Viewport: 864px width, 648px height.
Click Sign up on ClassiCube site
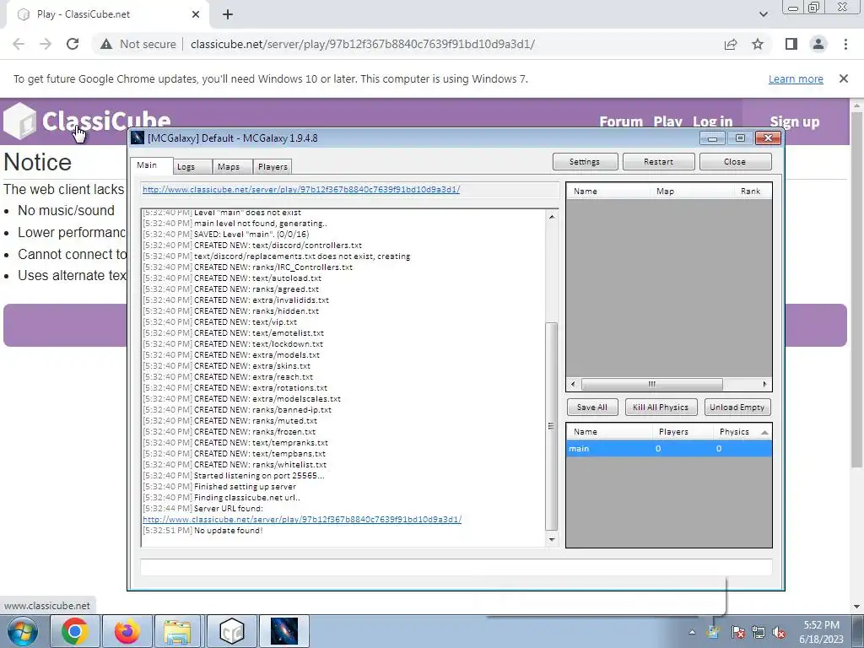pos(795,121)
